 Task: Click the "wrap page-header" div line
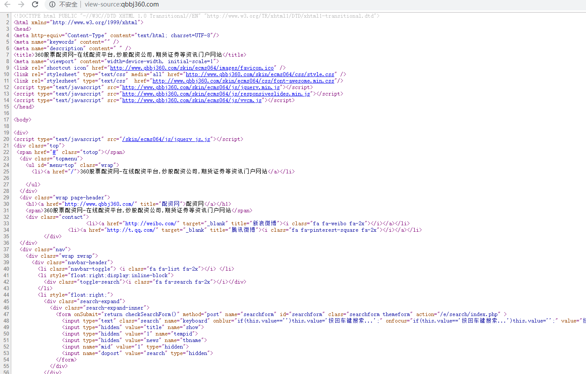click(65, 198)
